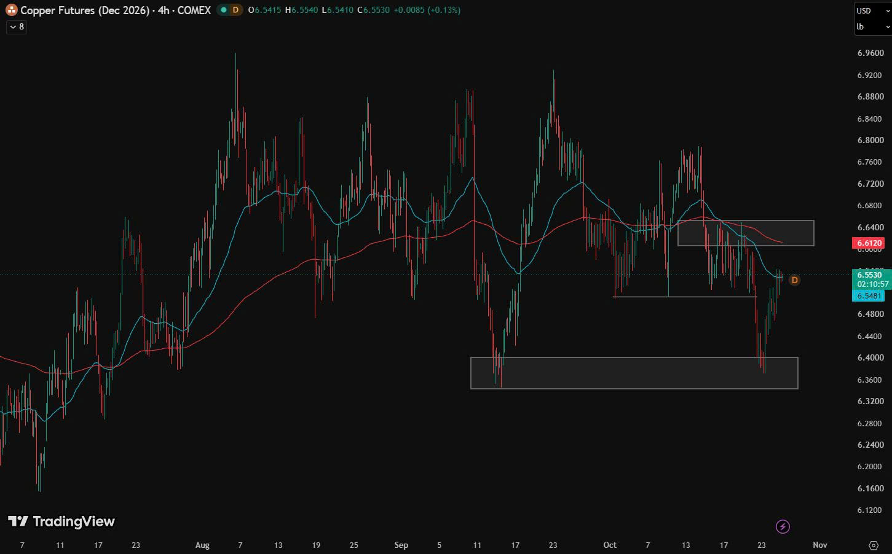This screenshot has height=554, width=892.
Task: Select the lower gray support zone rectangle
Action: pos(634,373)
